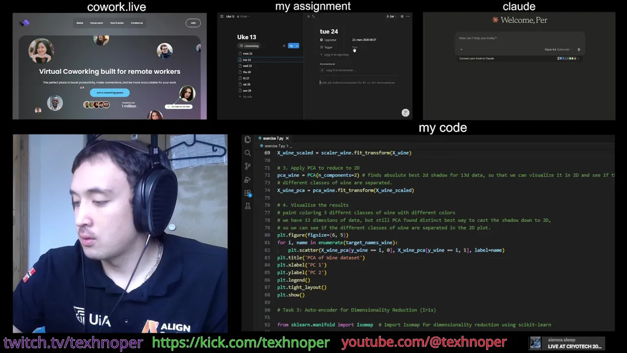Click Legg til en egenskap
627x353 pixels.
(335, 54)
